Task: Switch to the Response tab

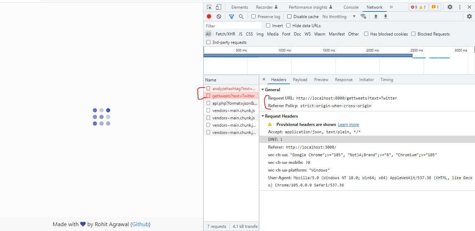Action: pyautogui.click(x=344, y=80)
